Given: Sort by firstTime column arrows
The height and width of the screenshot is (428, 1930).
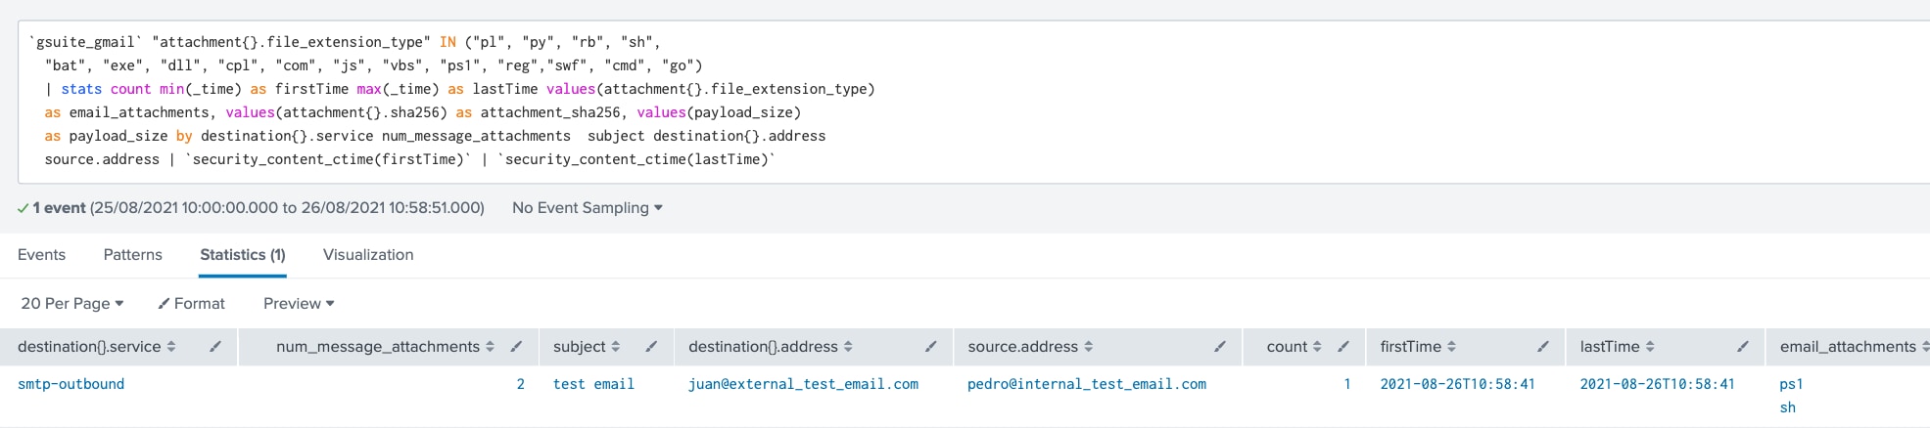Looking at the screenshot, I should [1451, 347].
